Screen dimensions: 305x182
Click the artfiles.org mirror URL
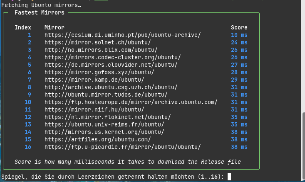pos(98,139)
